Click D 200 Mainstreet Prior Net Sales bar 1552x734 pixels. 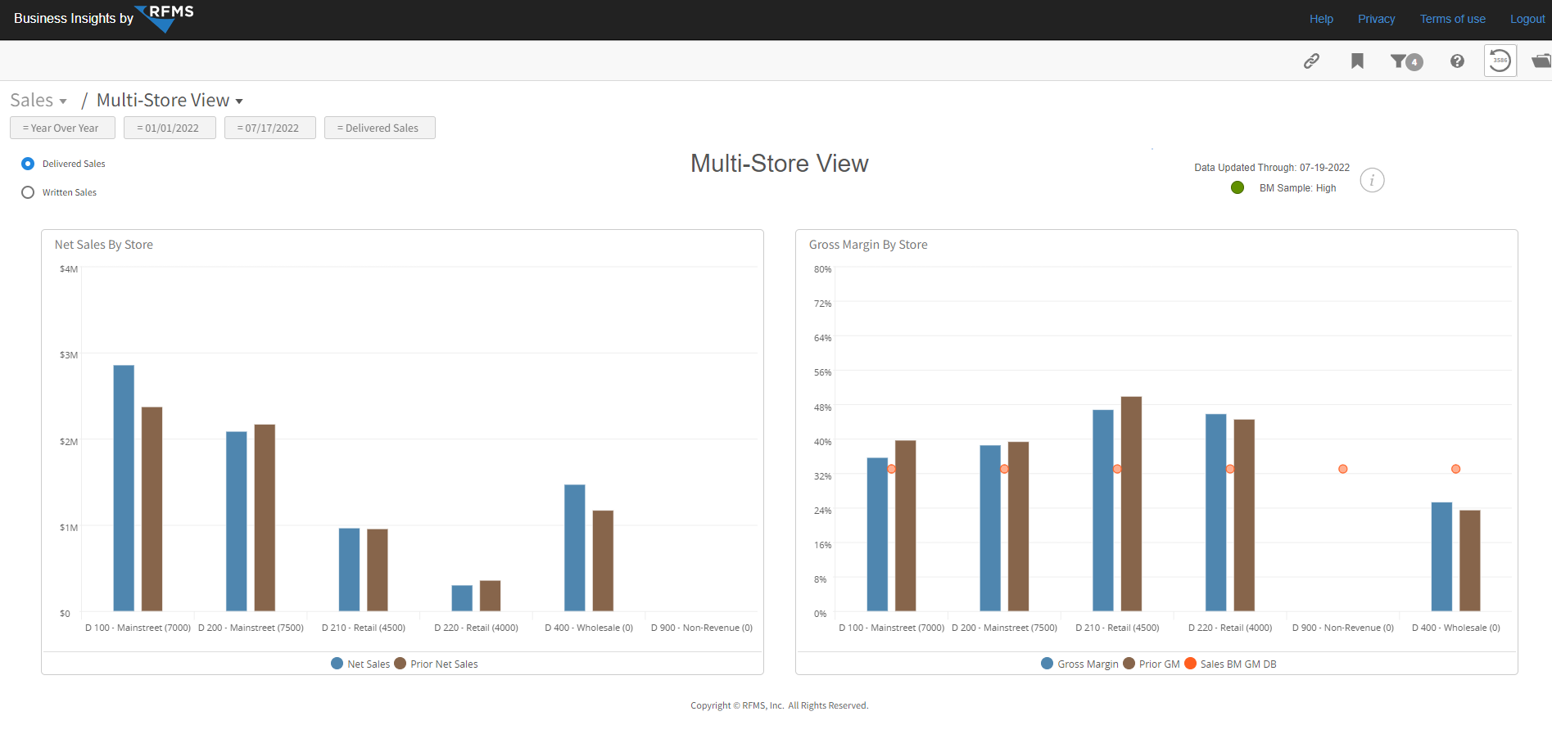tap(265, 518)
